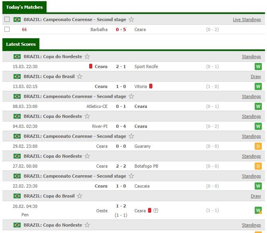
Task: Star Campeonato Cearense league in Today's Matches
Action: (131, 20)
